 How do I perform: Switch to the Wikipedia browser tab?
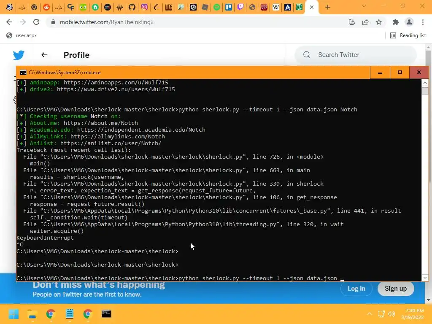(276, 7)
